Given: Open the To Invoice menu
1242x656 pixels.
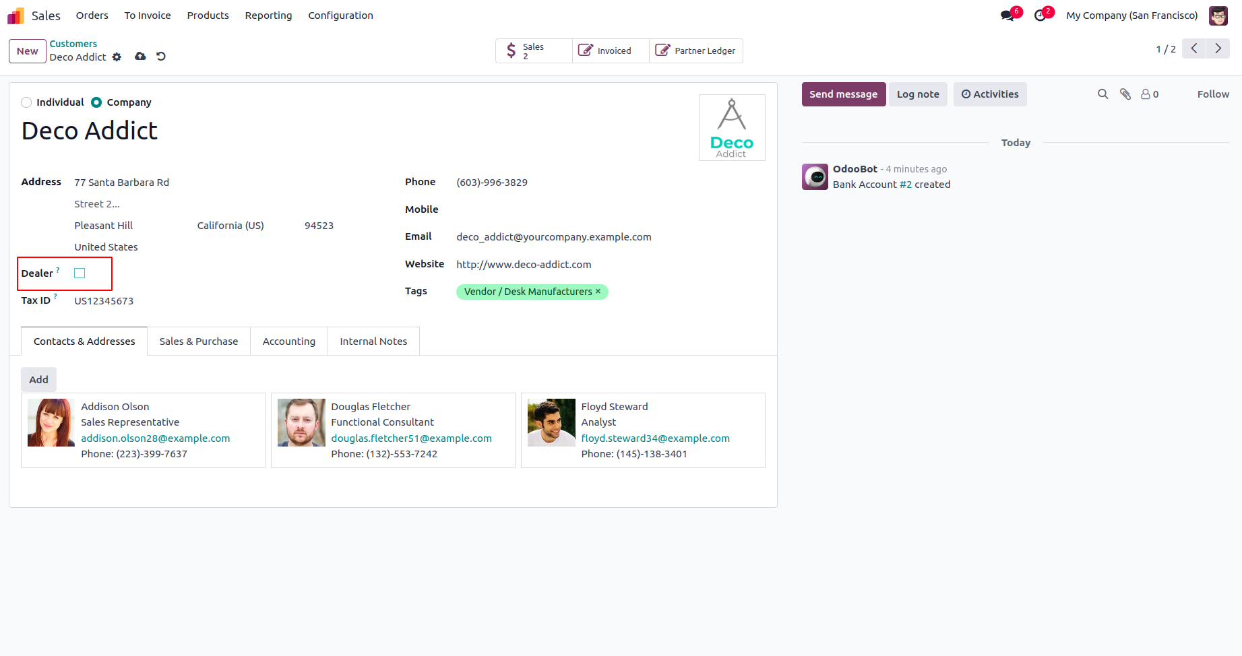Looking at the screenshot, I should click(148, 15).
